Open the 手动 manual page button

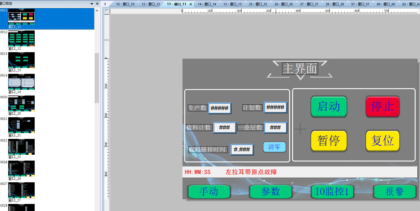pyautogui.click(x=209, y=192)
